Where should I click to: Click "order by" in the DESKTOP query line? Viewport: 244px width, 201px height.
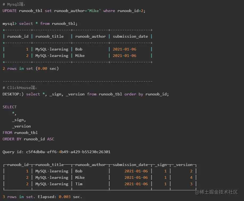tap(134, 94)
